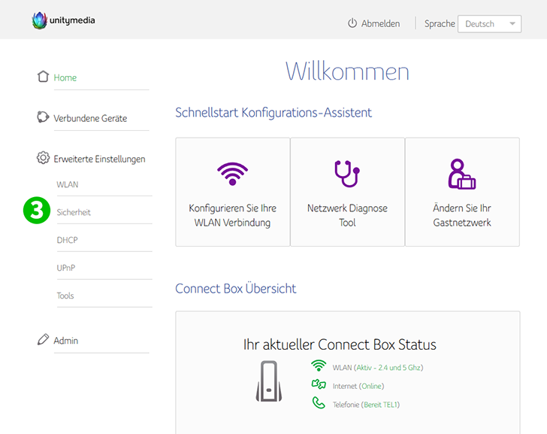This screenshot has height=434, width=547.
Task: Click the pencil icon beside Admin
Action: [43, 339]
